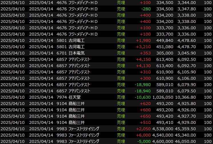Click the 売埋 label in the 任天堂 row
The image size is (213, 144).
click(121, 97)
